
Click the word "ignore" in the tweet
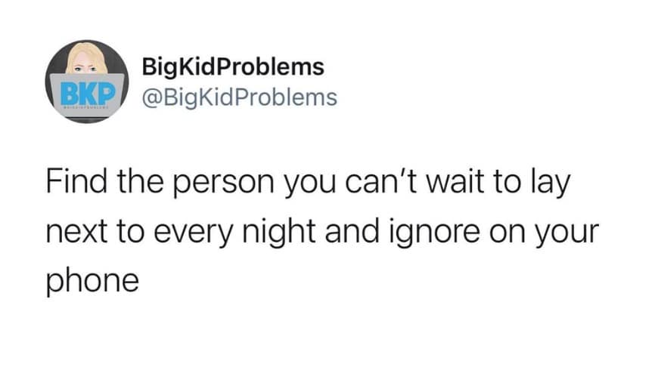[434, 233]
